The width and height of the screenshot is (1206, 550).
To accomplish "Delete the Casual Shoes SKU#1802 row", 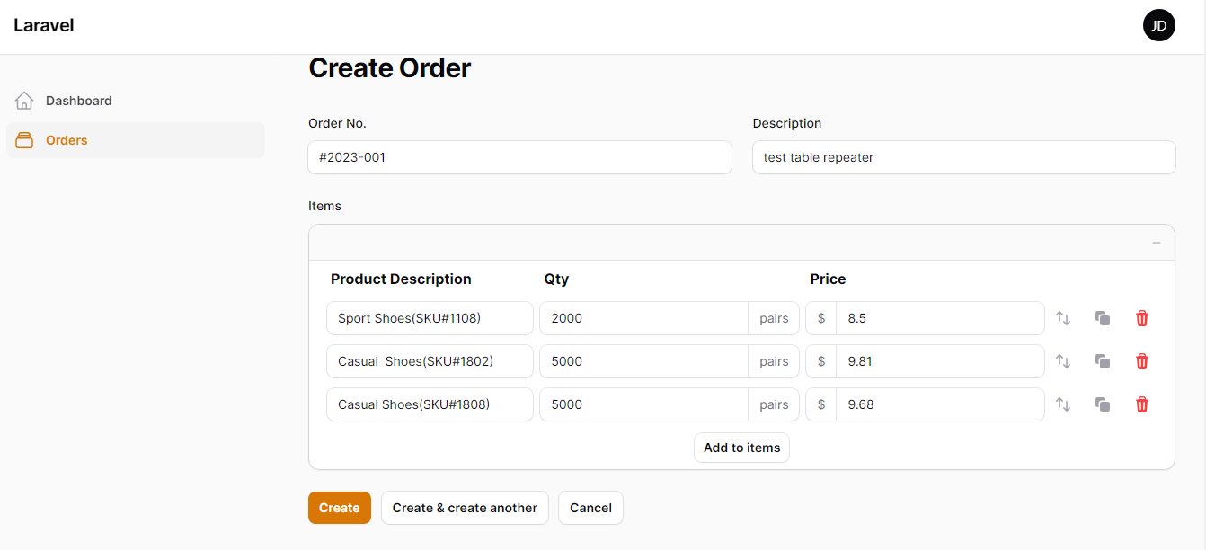I will [1142, 361].
